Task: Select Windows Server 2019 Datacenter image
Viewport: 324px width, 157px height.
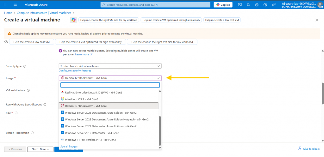Action: pos(109,133)
